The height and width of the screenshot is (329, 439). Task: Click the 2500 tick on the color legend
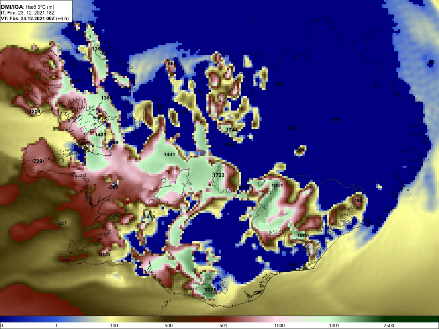[389, 325]
